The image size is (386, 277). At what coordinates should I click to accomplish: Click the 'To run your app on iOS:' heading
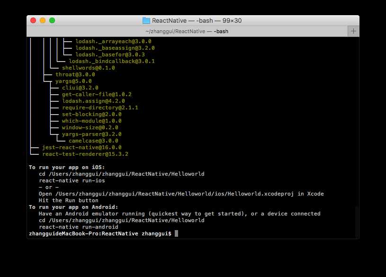[x=67, y=168]
